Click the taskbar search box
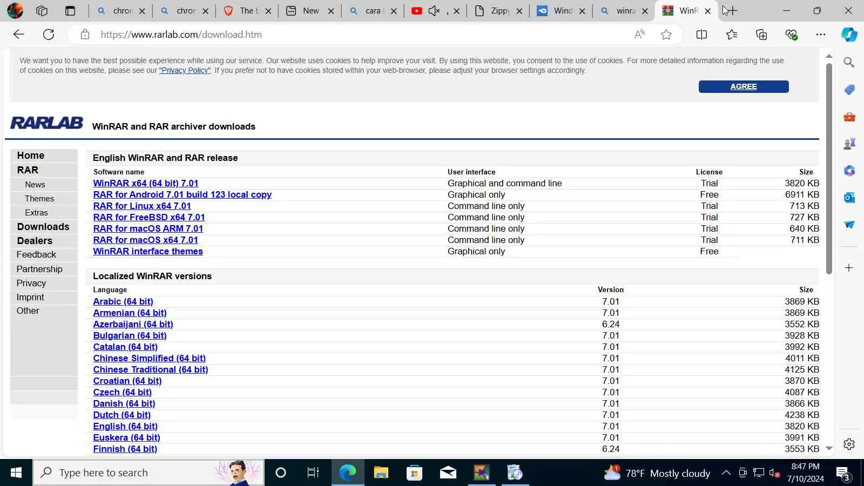Image resolution: width=864 pixels, height=486 pixels. (149, 473)
